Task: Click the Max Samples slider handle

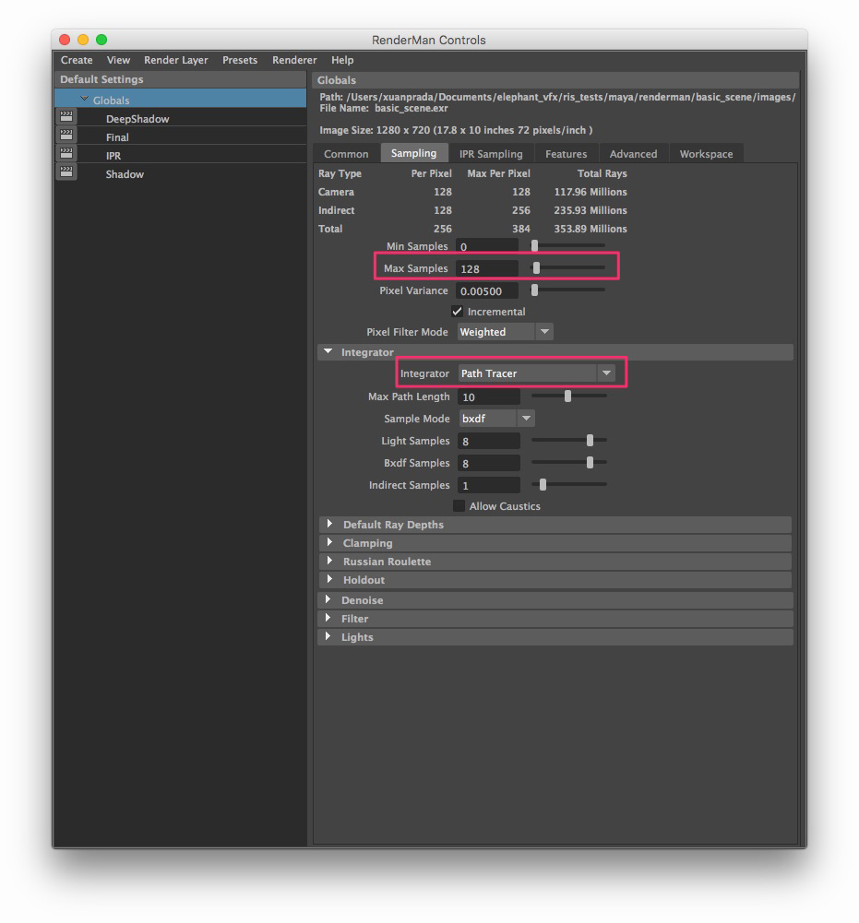Action: tap(536, 267)
